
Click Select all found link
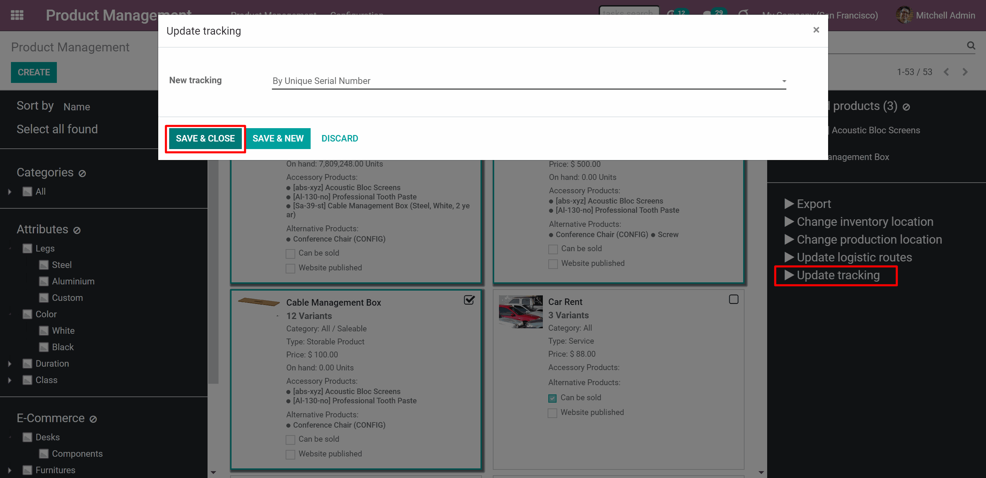point(57,130)
